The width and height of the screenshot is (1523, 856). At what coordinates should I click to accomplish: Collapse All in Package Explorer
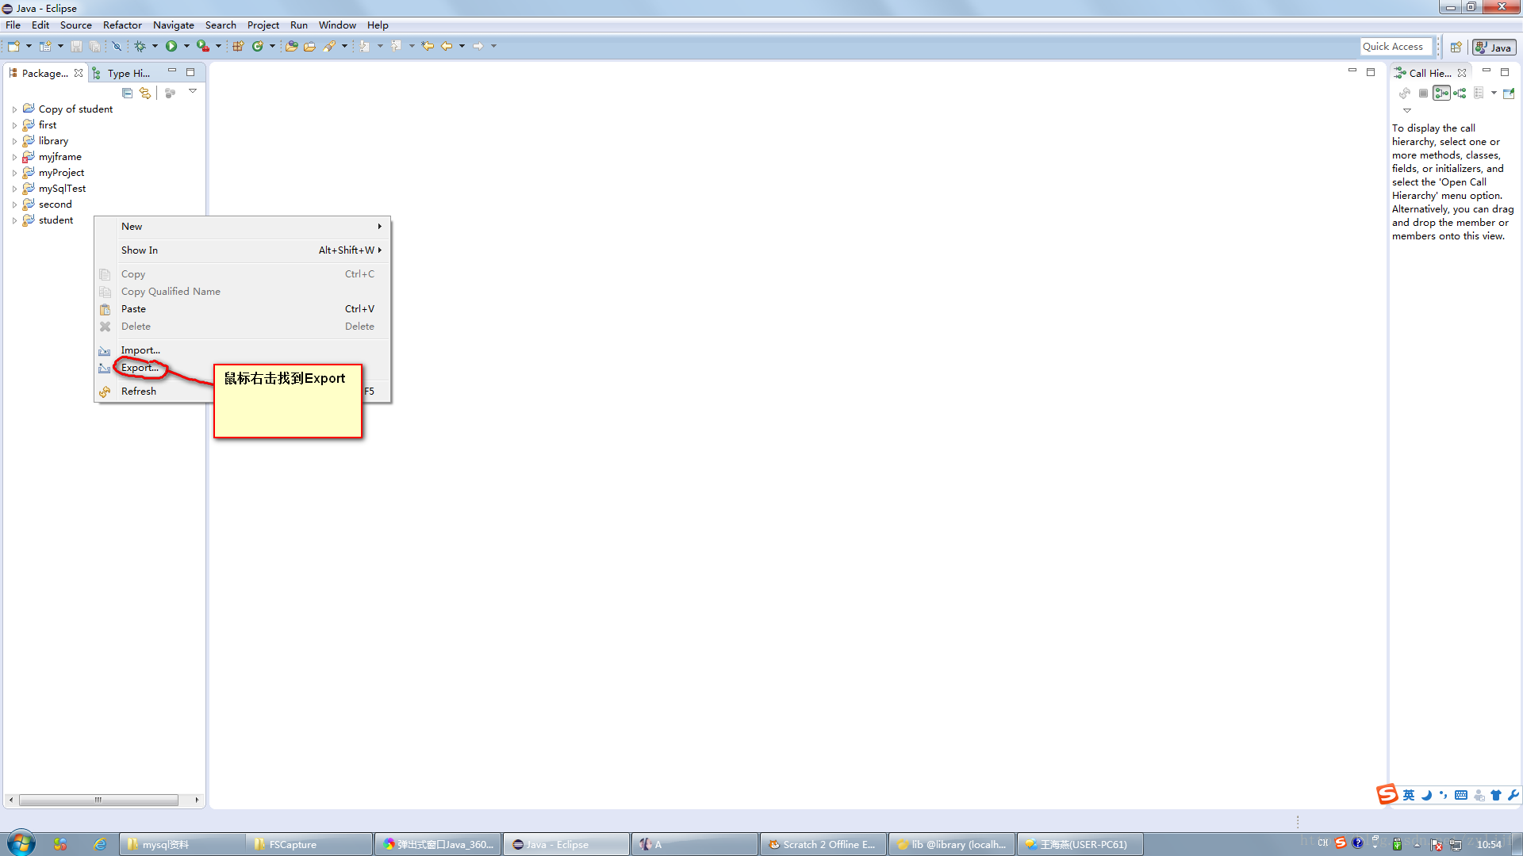(x=127, y=93)
